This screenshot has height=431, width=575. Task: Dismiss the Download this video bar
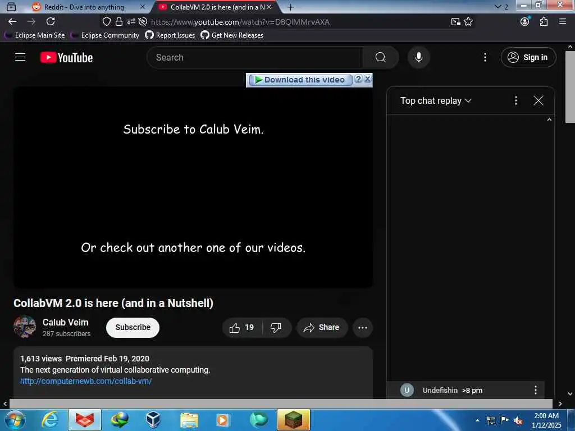pos(367,79)
